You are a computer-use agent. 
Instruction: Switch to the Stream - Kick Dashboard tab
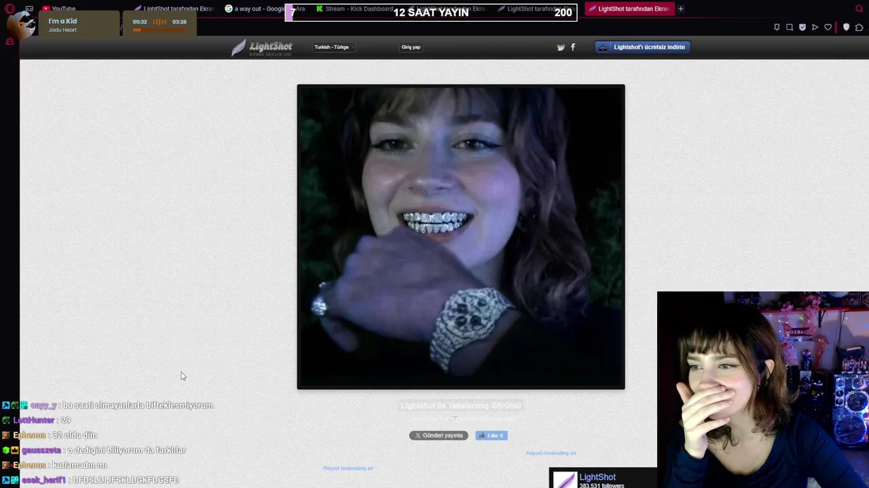pos(354,9)
